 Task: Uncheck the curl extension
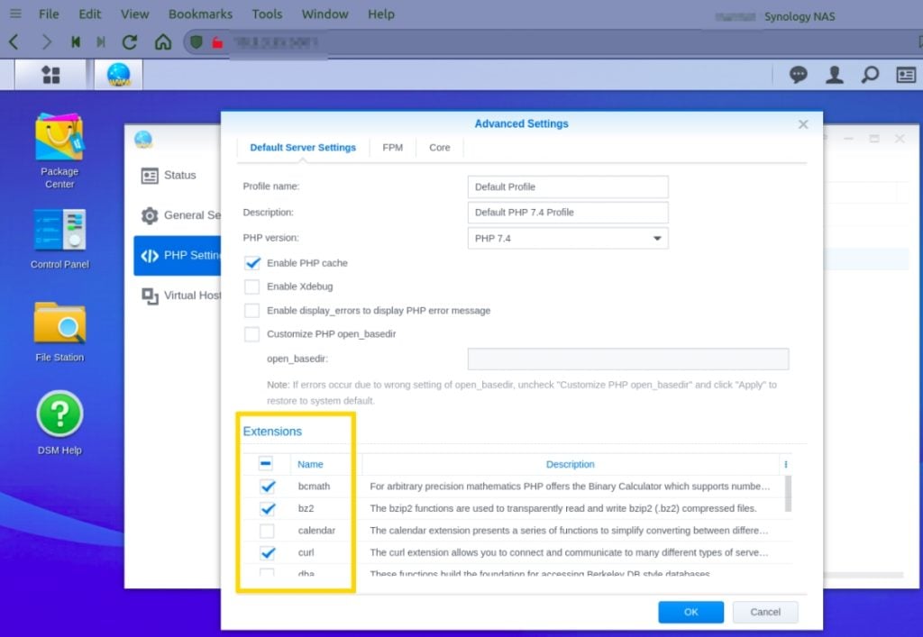point(267,552)
